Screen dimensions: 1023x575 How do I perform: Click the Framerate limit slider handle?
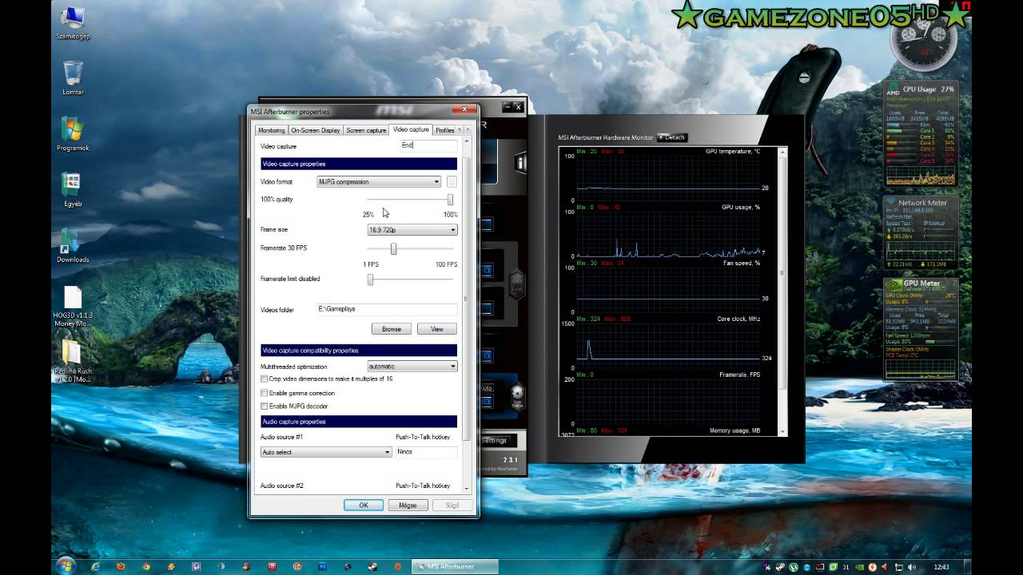(370, 280)
